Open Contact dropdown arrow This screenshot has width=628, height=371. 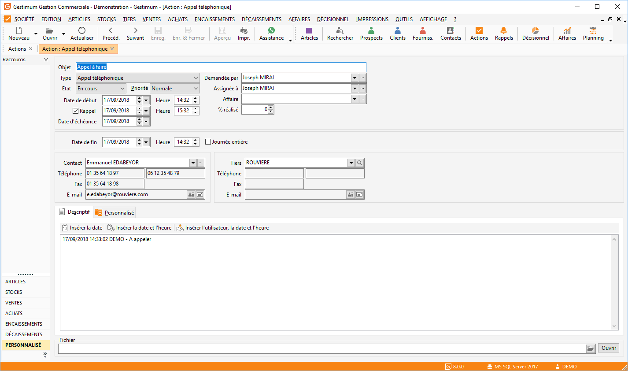coord(193,163)
